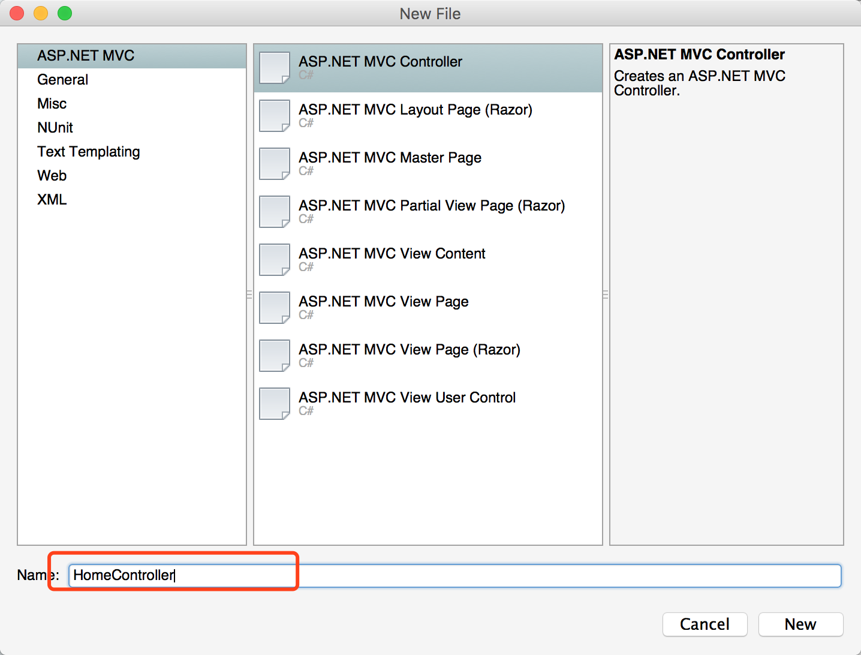Click the ASP.NET MVC View Page icon
This screenshot has width=861, height=655.
click(x=275, y=308)
